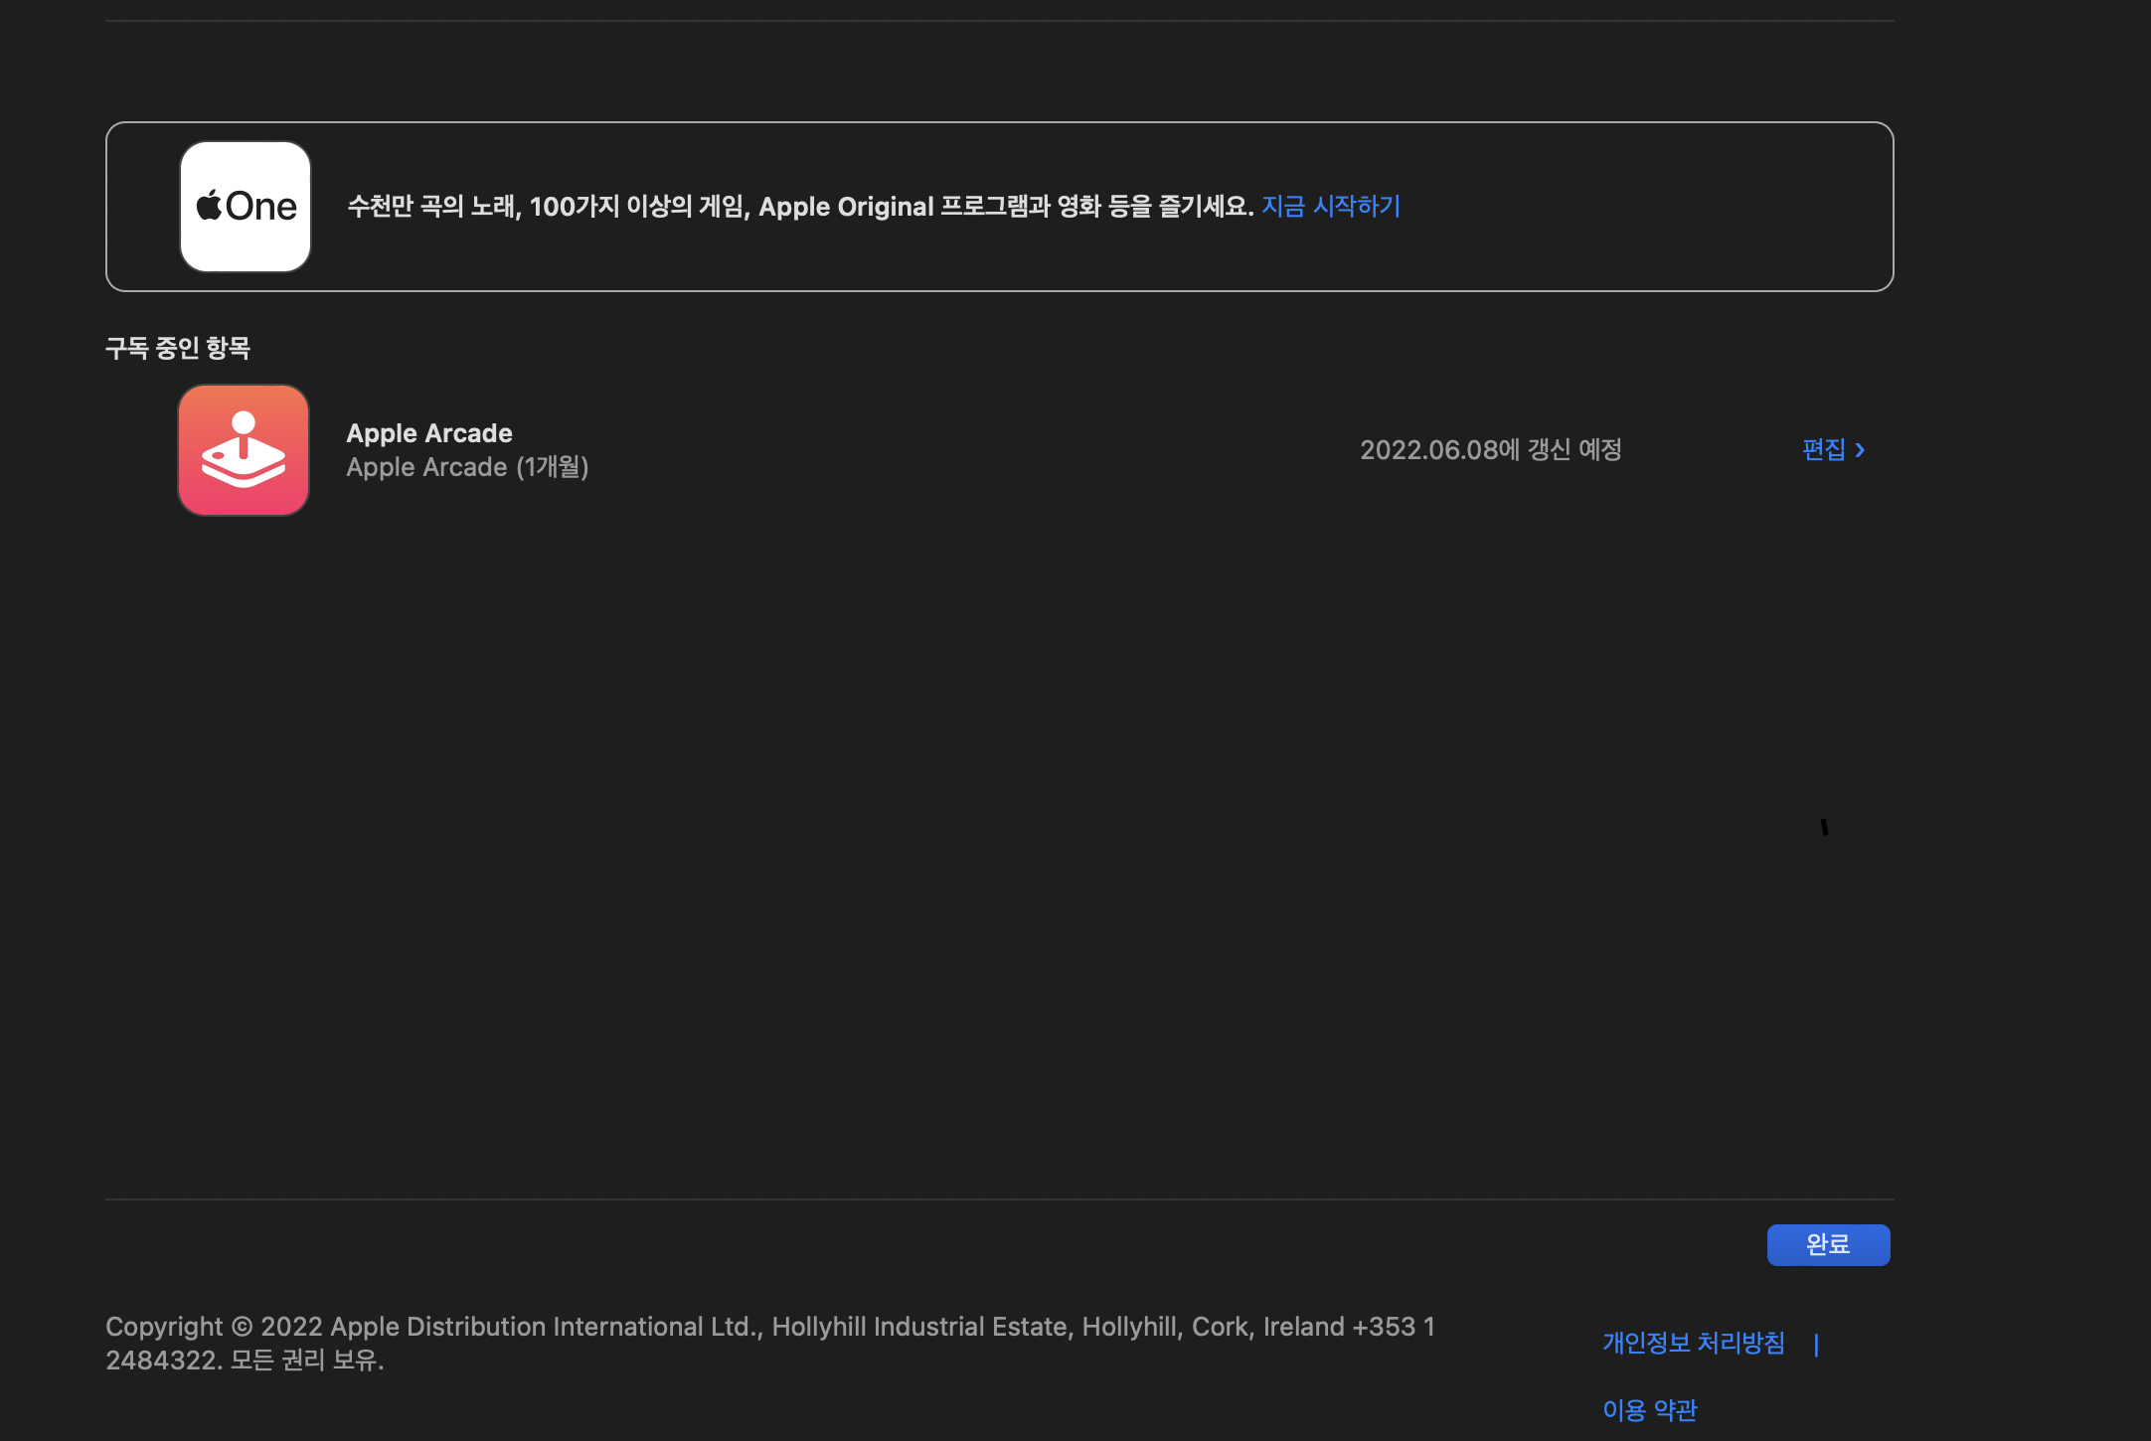Click the 편집 link for Apple Arcade

pyautogui.click(x=1823, y=450)
